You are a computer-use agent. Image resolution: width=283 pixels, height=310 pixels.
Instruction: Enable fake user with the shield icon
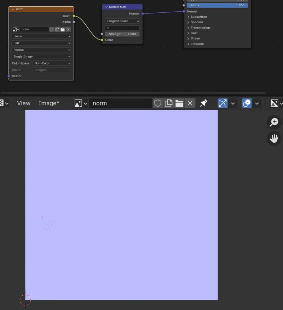tap(158, 103)
